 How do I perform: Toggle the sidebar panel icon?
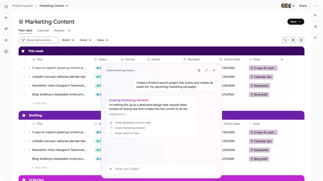pos(6,7)
